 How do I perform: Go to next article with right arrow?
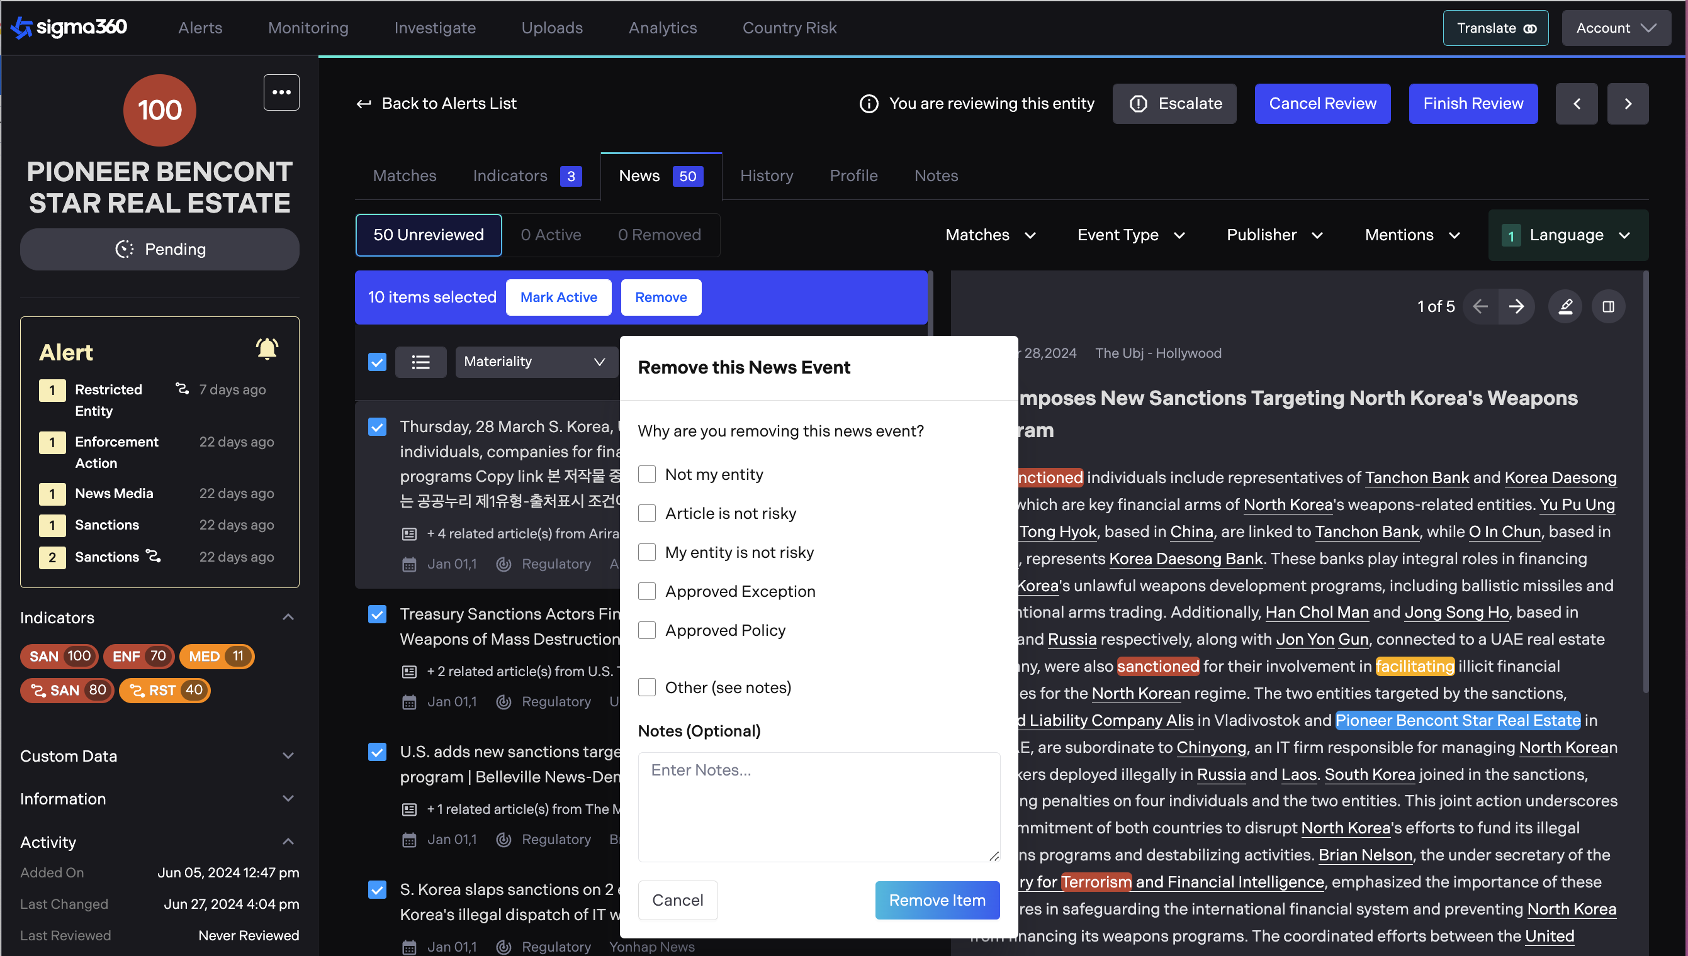(1517, 307)
